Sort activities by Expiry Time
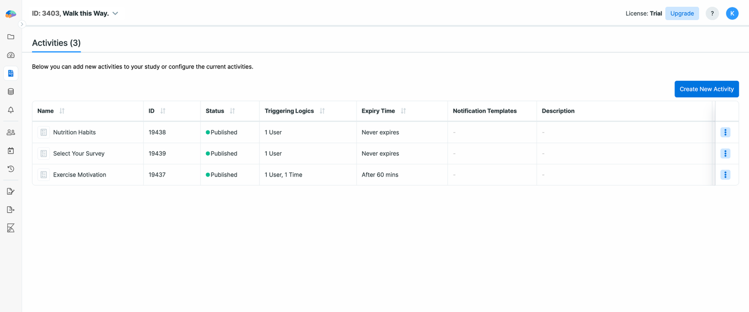 coord(402,111)
